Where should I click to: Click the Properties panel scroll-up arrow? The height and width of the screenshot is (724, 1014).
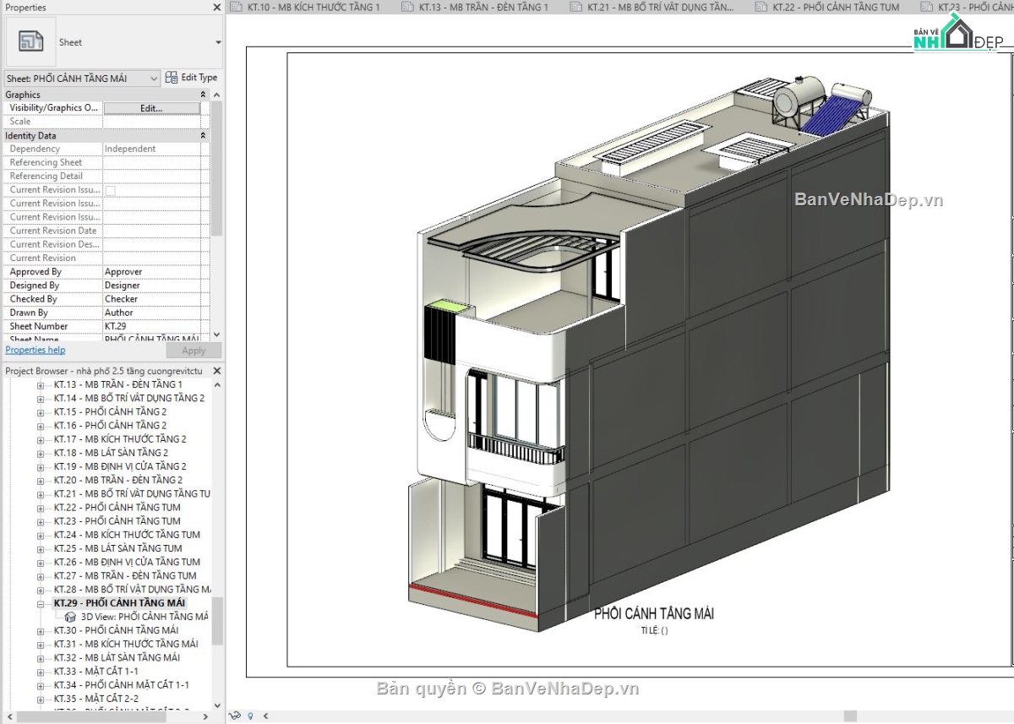click(x=217, y=95)
